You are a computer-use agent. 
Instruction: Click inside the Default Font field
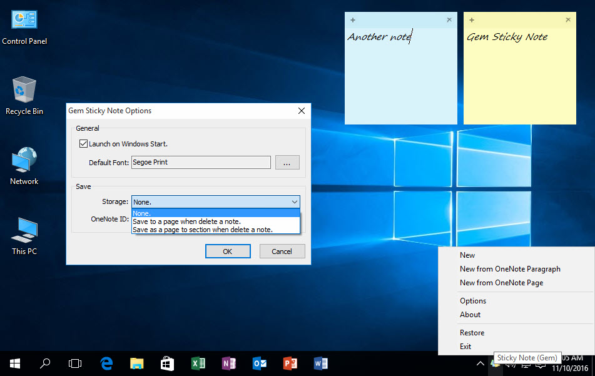200,162
